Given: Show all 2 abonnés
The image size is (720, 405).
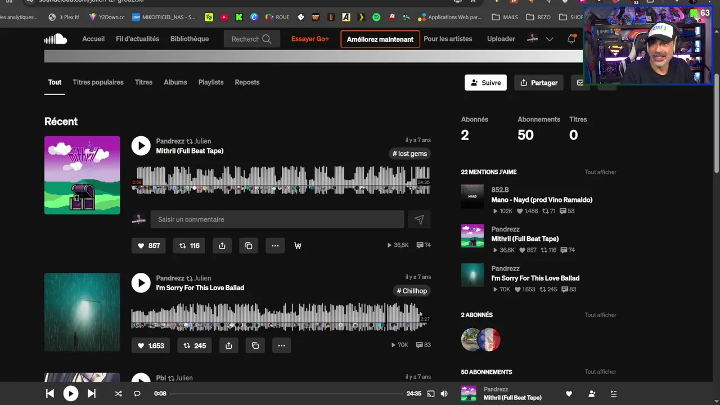Looking at the screenshot, I should (x=600, y=315).
